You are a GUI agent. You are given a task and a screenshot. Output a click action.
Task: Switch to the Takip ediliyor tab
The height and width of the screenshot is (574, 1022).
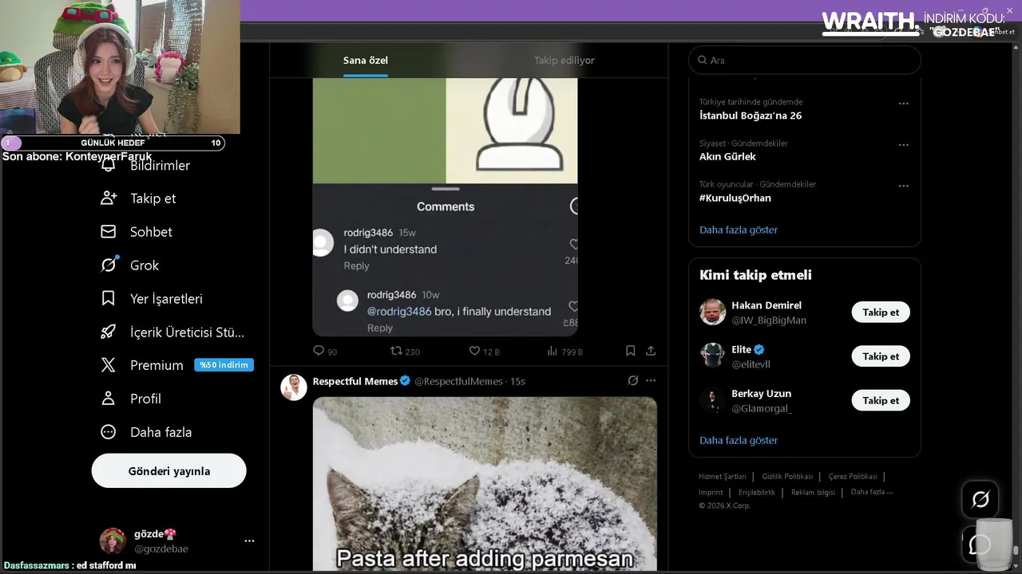point(564,61)
